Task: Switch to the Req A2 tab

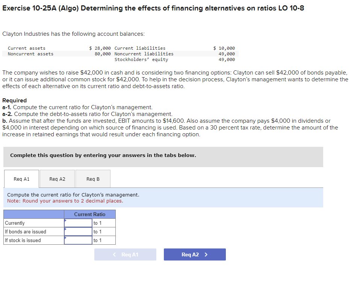Action: click(x=57, y=179)
